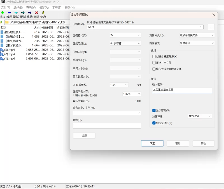Open the 工具(T) menu
Image resolution: width=224 pixels, height=189 pixels.
tap(57, 8)
